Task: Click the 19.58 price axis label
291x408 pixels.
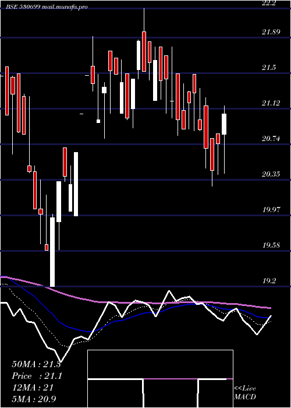Action: coord(271,245)
